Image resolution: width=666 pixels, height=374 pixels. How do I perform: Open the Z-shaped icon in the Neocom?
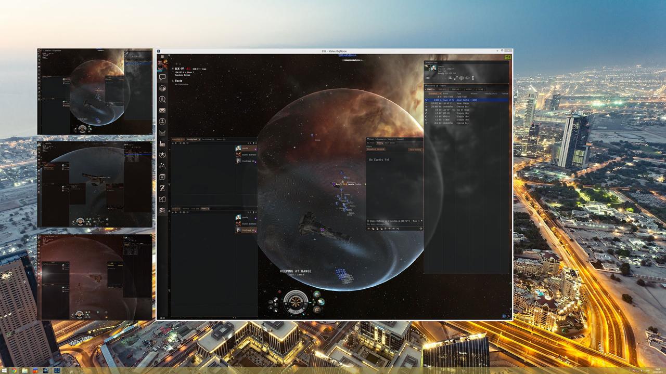pos(162,188)
